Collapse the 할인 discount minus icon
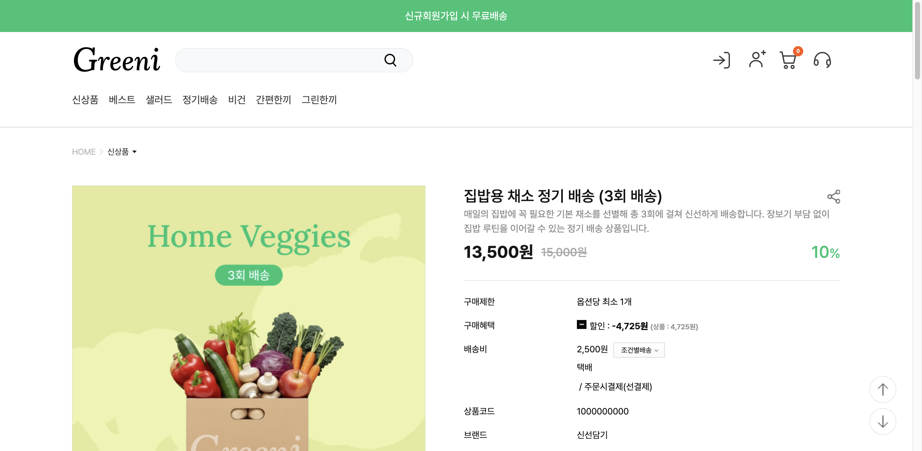Viewport: 922px width, 451px height. coord(581,324)
